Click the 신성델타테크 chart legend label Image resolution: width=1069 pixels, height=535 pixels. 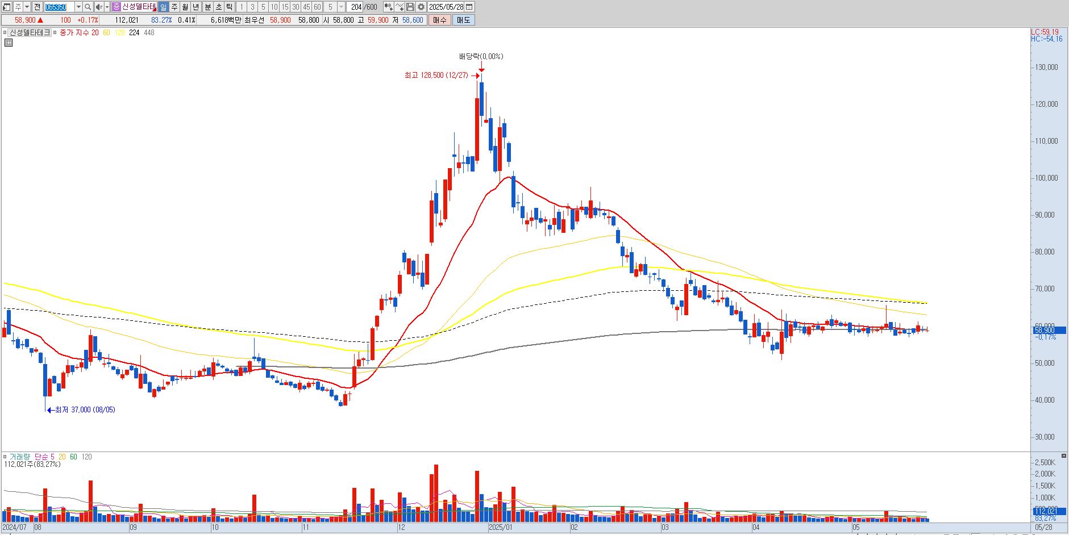click(x=30, y=32)
